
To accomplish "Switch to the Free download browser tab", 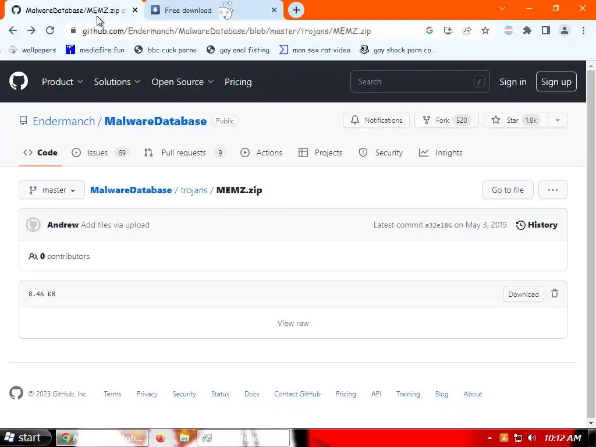I will (214, 10).
